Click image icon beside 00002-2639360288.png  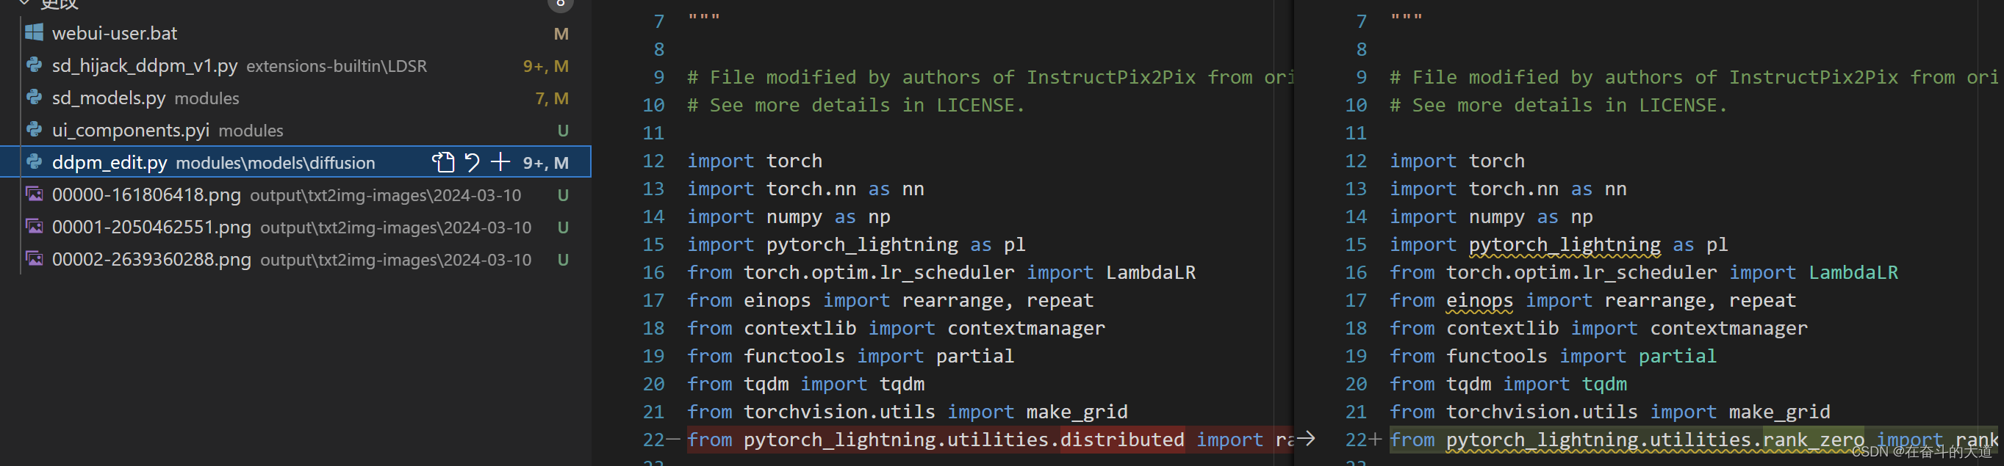[35, 258]
